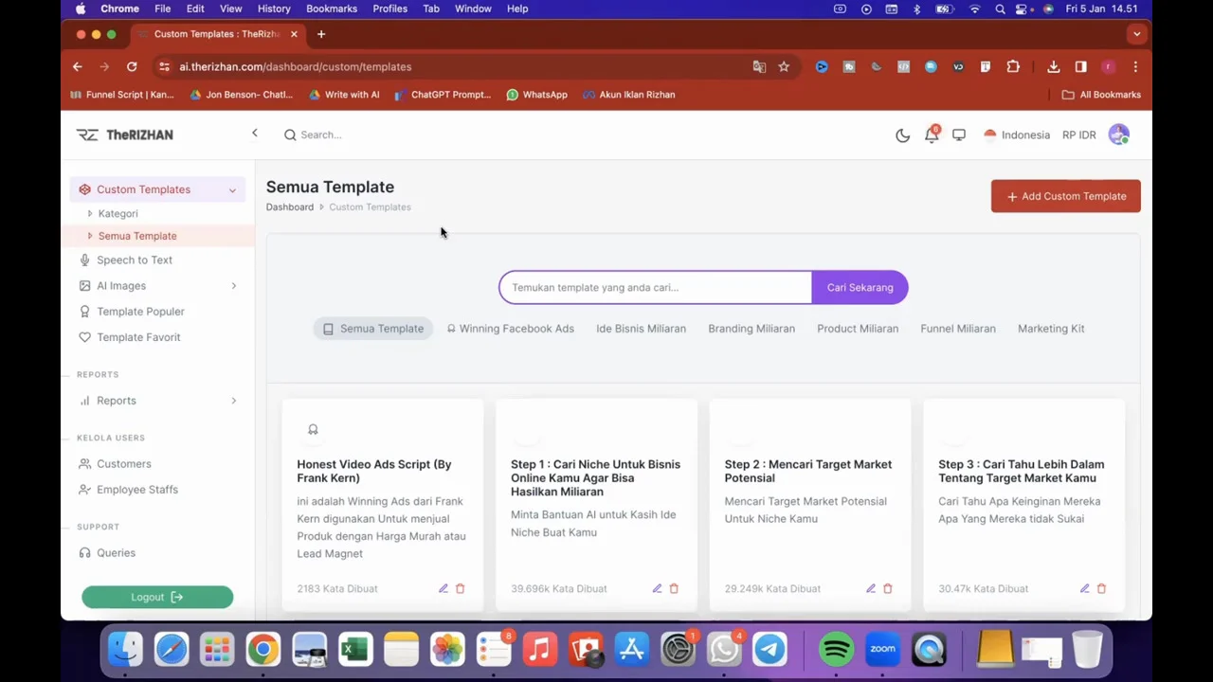
Task: Open Template Favorit in the sidebar
Action: 138,337
